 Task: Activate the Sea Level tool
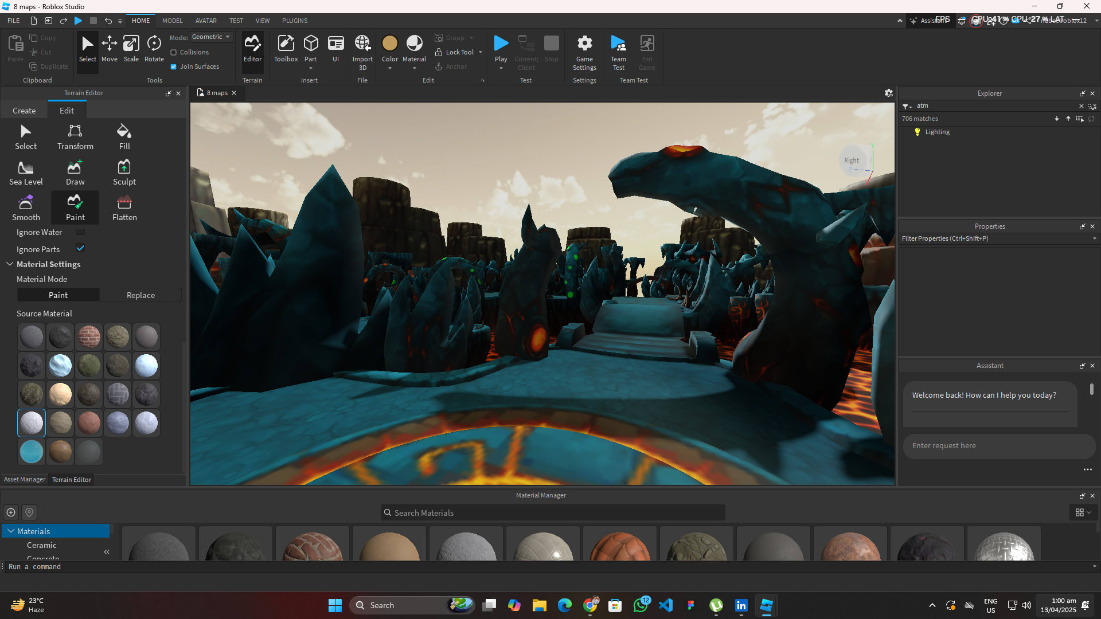26,173
